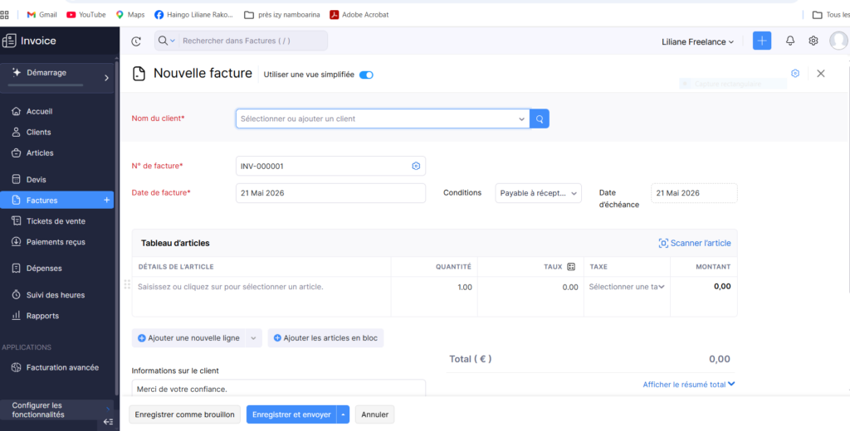
Task: Click the blue plus quick-create button
Action: click(x=762, y=41)
